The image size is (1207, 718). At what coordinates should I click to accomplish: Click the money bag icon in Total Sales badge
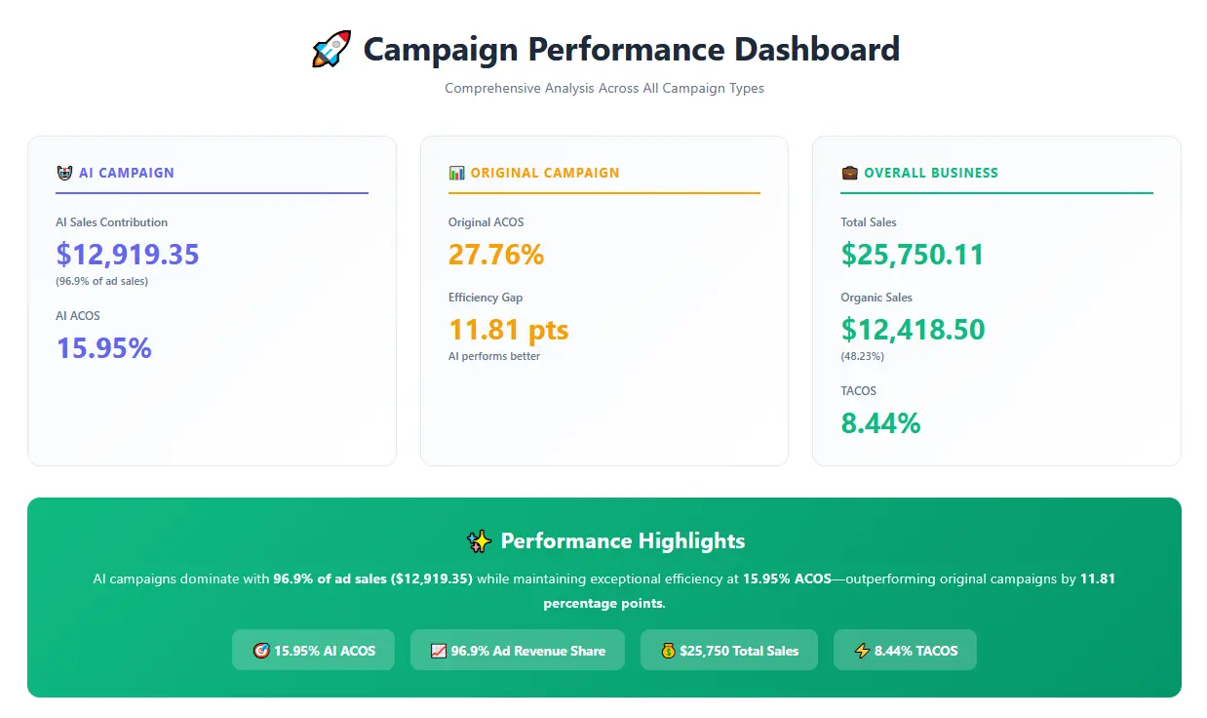pos(668,651)
